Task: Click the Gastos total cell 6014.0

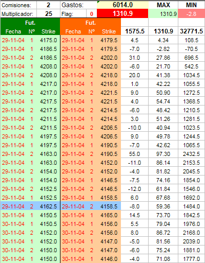Action: (122, 5)
